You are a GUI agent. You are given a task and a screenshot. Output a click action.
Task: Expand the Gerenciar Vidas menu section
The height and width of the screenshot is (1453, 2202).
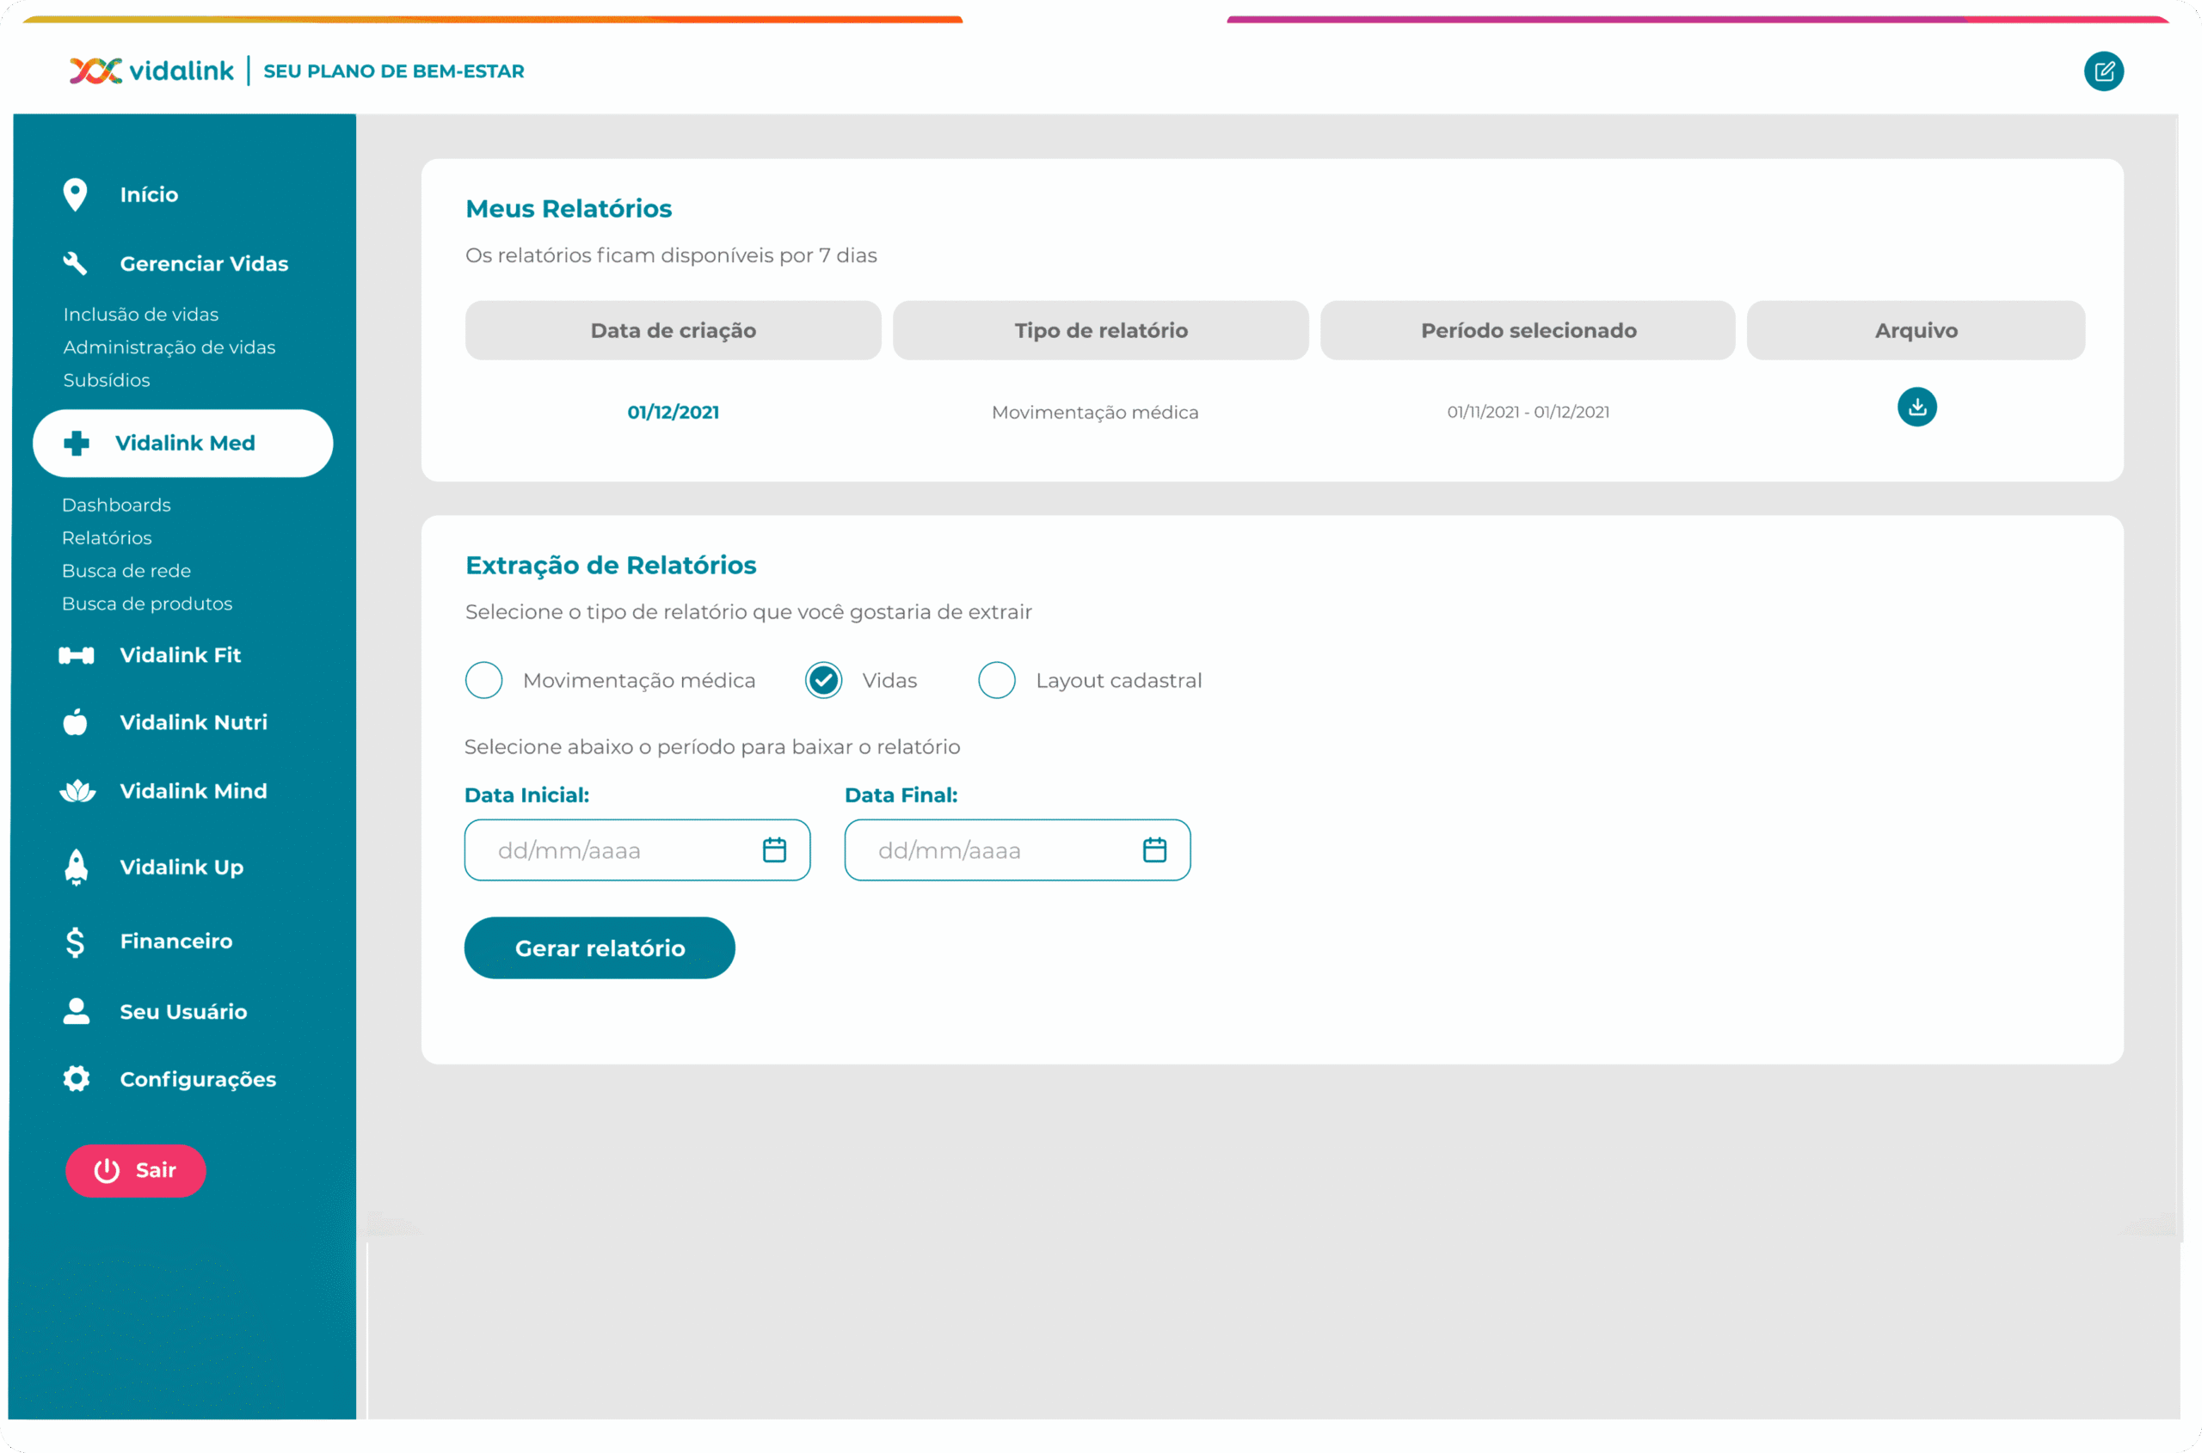point(203,264)
